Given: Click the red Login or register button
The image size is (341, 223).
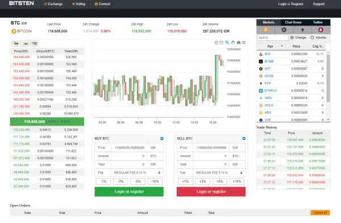Looking at the screenshot, I should (x=211, y=192).
